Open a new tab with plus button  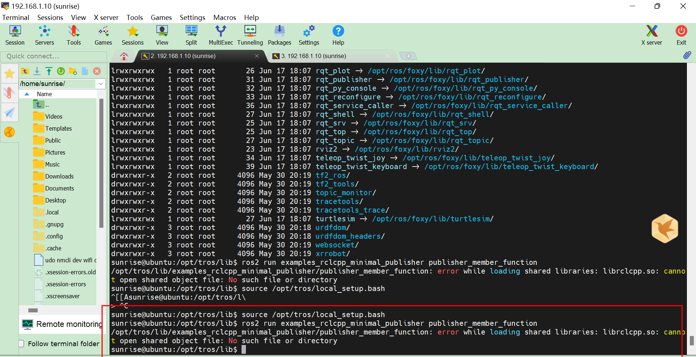(408, 56)
